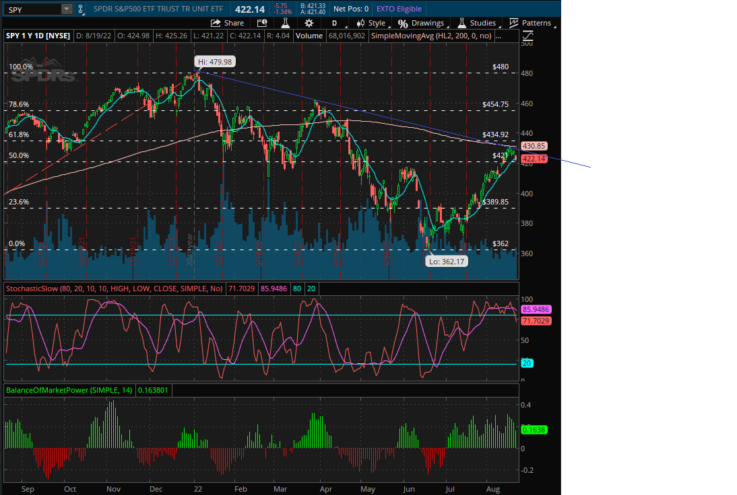The width and height of the screenshot is (737, 495).
Task: Click the flask icon beside the gear
Action: tap(286, 23)
